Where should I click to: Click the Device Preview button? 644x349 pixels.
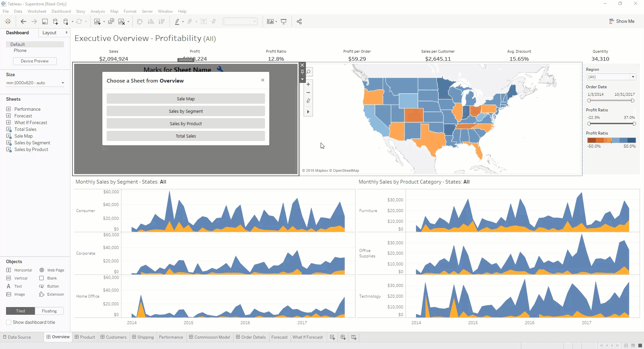pyautogui.click(x=35, y=61)
